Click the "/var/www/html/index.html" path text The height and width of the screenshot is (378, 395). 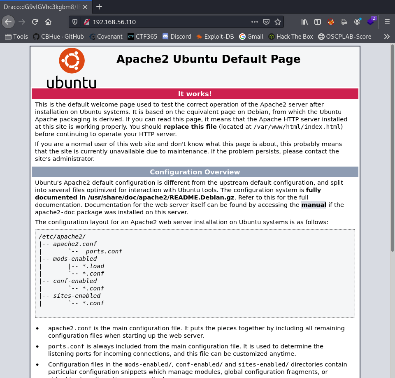tap(297, 127)
